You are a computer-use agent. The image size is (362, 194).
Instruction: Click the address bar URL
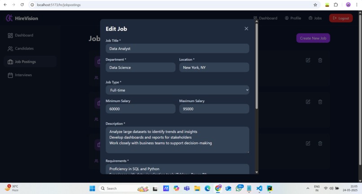[59, 5]
